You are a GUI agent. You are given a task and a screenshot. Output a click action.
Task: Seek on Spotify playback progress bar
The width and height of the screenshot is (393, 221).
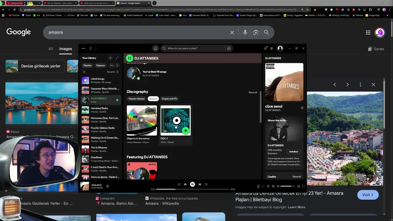point(193,189)
